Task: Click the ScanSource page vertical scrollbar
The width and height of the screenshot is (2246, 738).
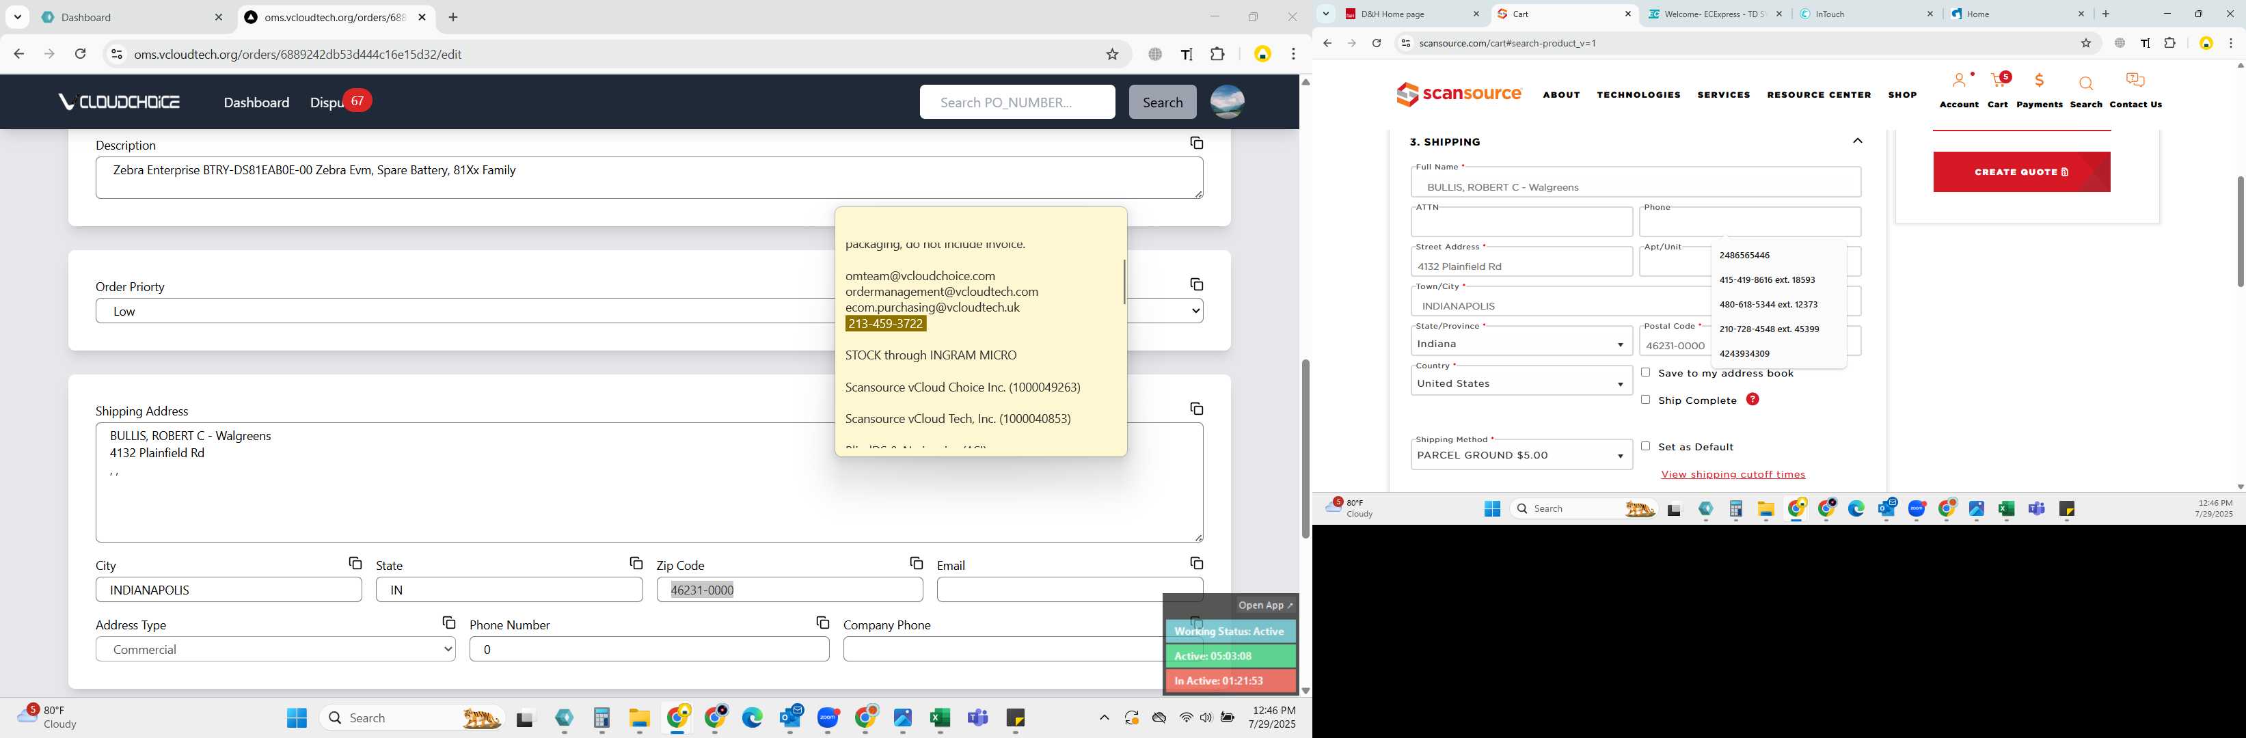Action: [x=2239, y=231]
